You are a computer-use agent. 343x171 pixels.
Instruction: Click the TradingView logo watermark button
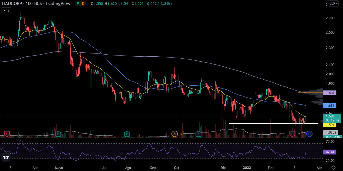[5, 157]
